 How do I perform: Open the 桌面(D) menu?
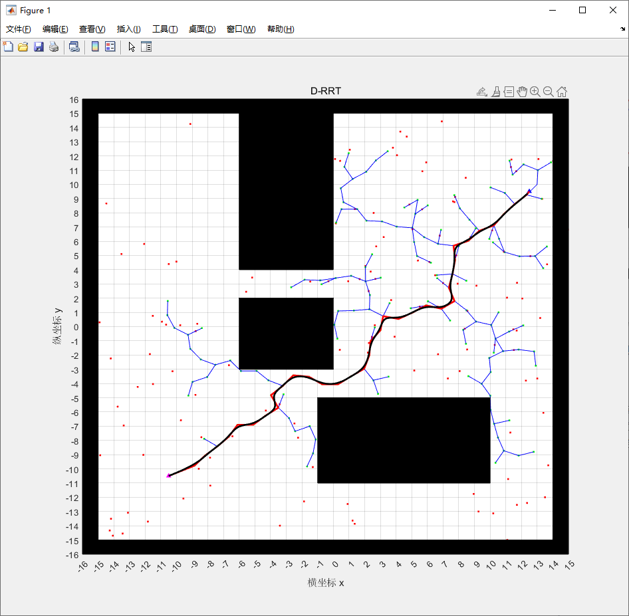202,29
